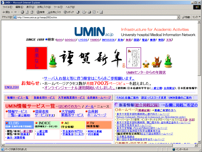This screenshot has width=202, height=152.
Task: Open the お気に入り (Favorites) toolbar button
Action: click(54, 12)
